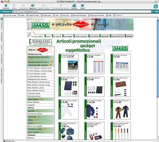This screenshot has width=159, height=142.
Task: Click the Stampa print icon
Action: (x=74, y=6)
